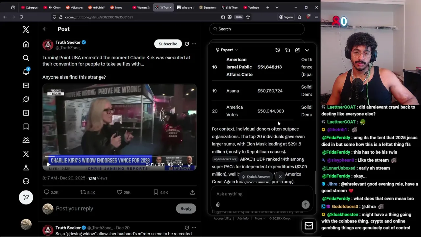Open Bookmarks icon in sidebar
This screenshot has width=421, height=237.
(x=26, y=127)
